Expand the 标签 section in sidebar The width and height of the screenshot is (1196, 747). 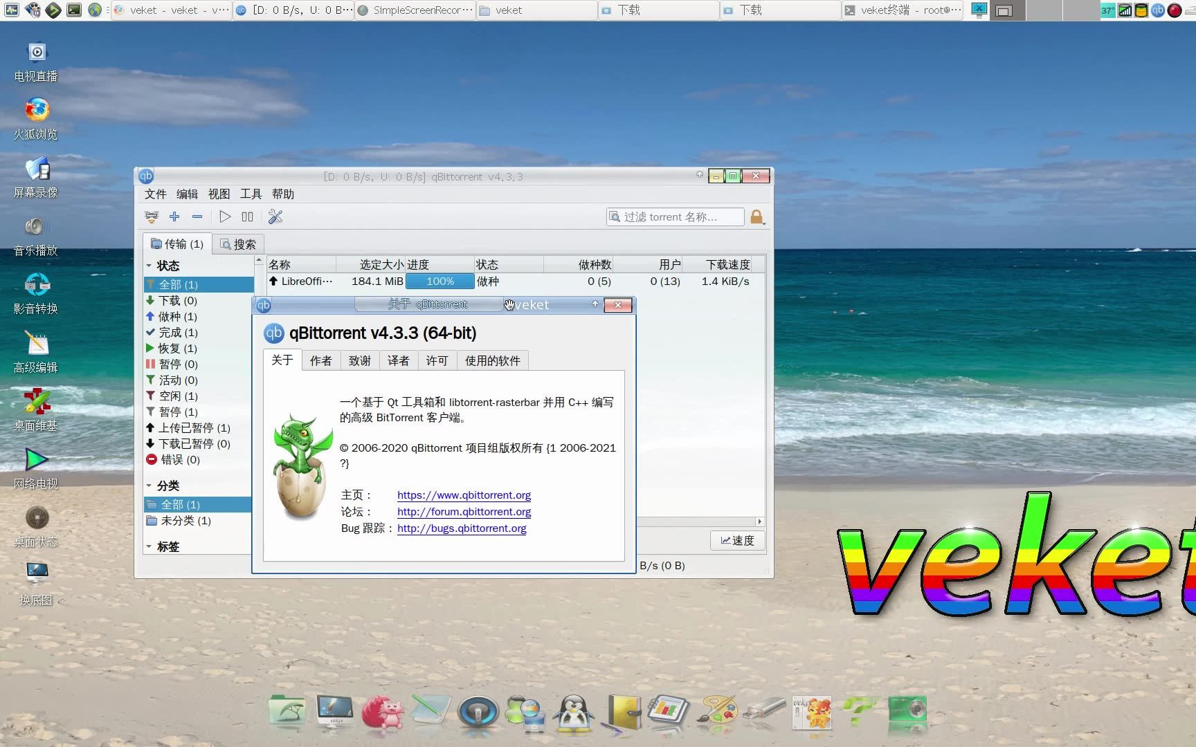(x=149, y=546)
